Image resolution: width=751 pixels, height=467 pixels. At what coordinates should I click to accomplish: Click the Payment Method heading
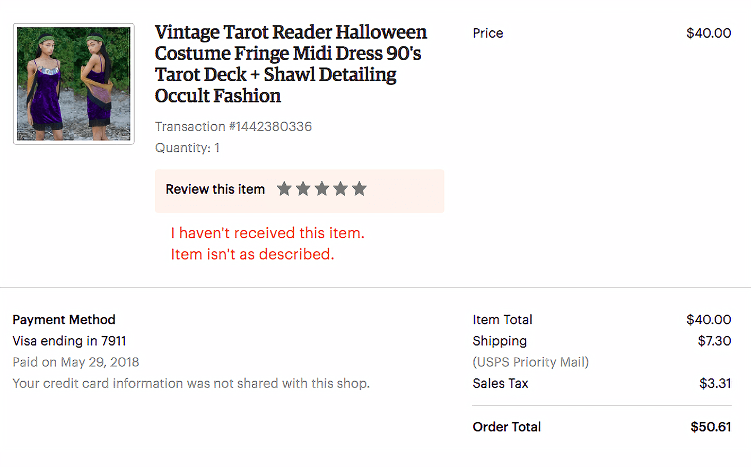[64, 319]
